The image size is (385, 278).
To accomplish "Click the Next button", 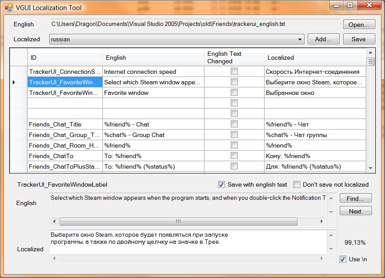I will [x=356, y=211].
